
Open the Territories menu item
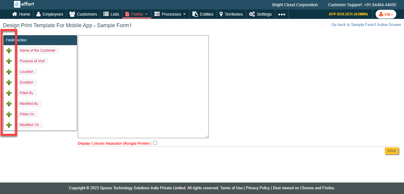tap(231, 14)
